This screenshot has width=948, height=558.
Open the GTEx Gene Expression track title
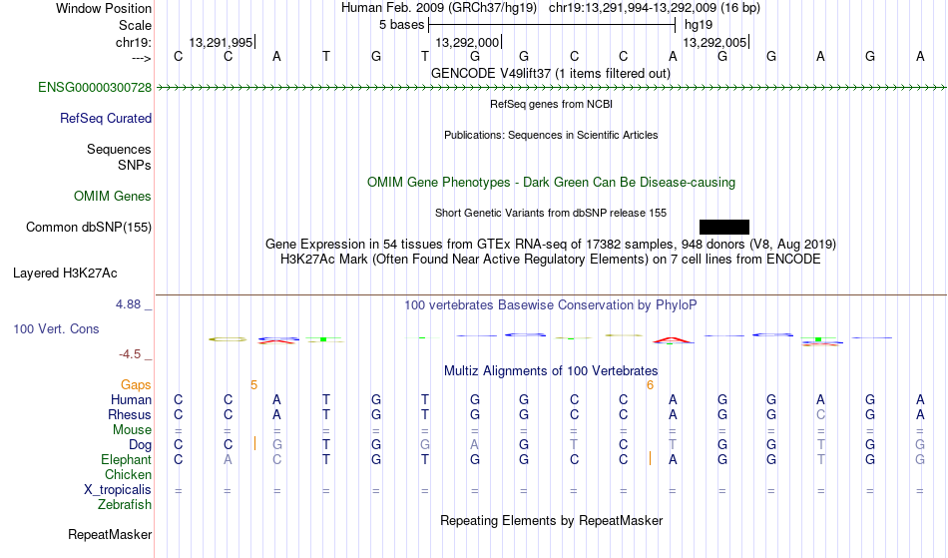pos(551,245)
